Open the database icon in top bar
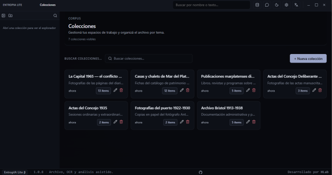The width and height of the screenshot is (332, 175). (257, 5)
